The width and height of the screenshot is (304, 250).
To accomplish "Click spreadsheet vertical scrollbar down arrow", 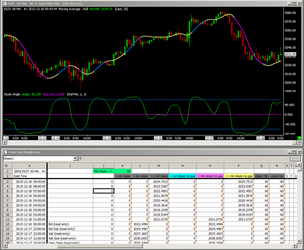I will (x=299, y=242).
